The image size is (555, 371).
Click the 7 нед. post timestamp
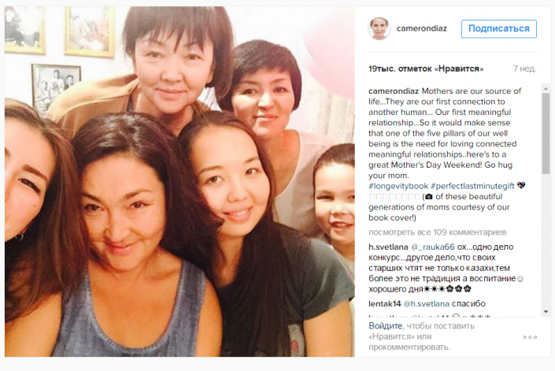524,69
